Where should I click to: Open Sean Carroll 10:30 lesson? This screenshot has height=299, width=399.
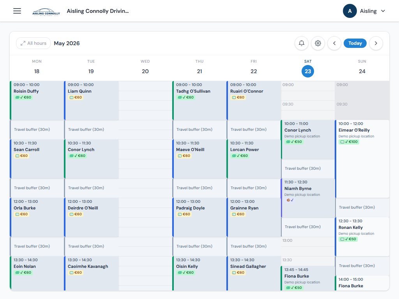point(37,159)
